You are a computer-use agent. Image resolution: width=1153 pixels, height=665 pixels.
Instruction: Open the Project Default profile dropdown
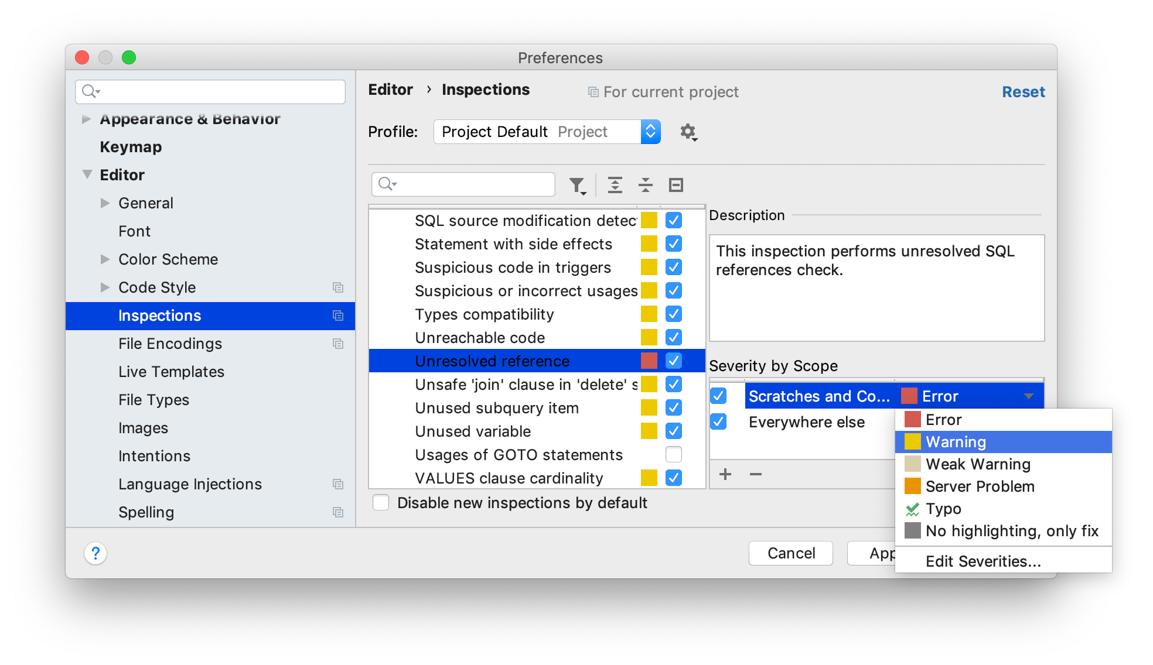650,132
